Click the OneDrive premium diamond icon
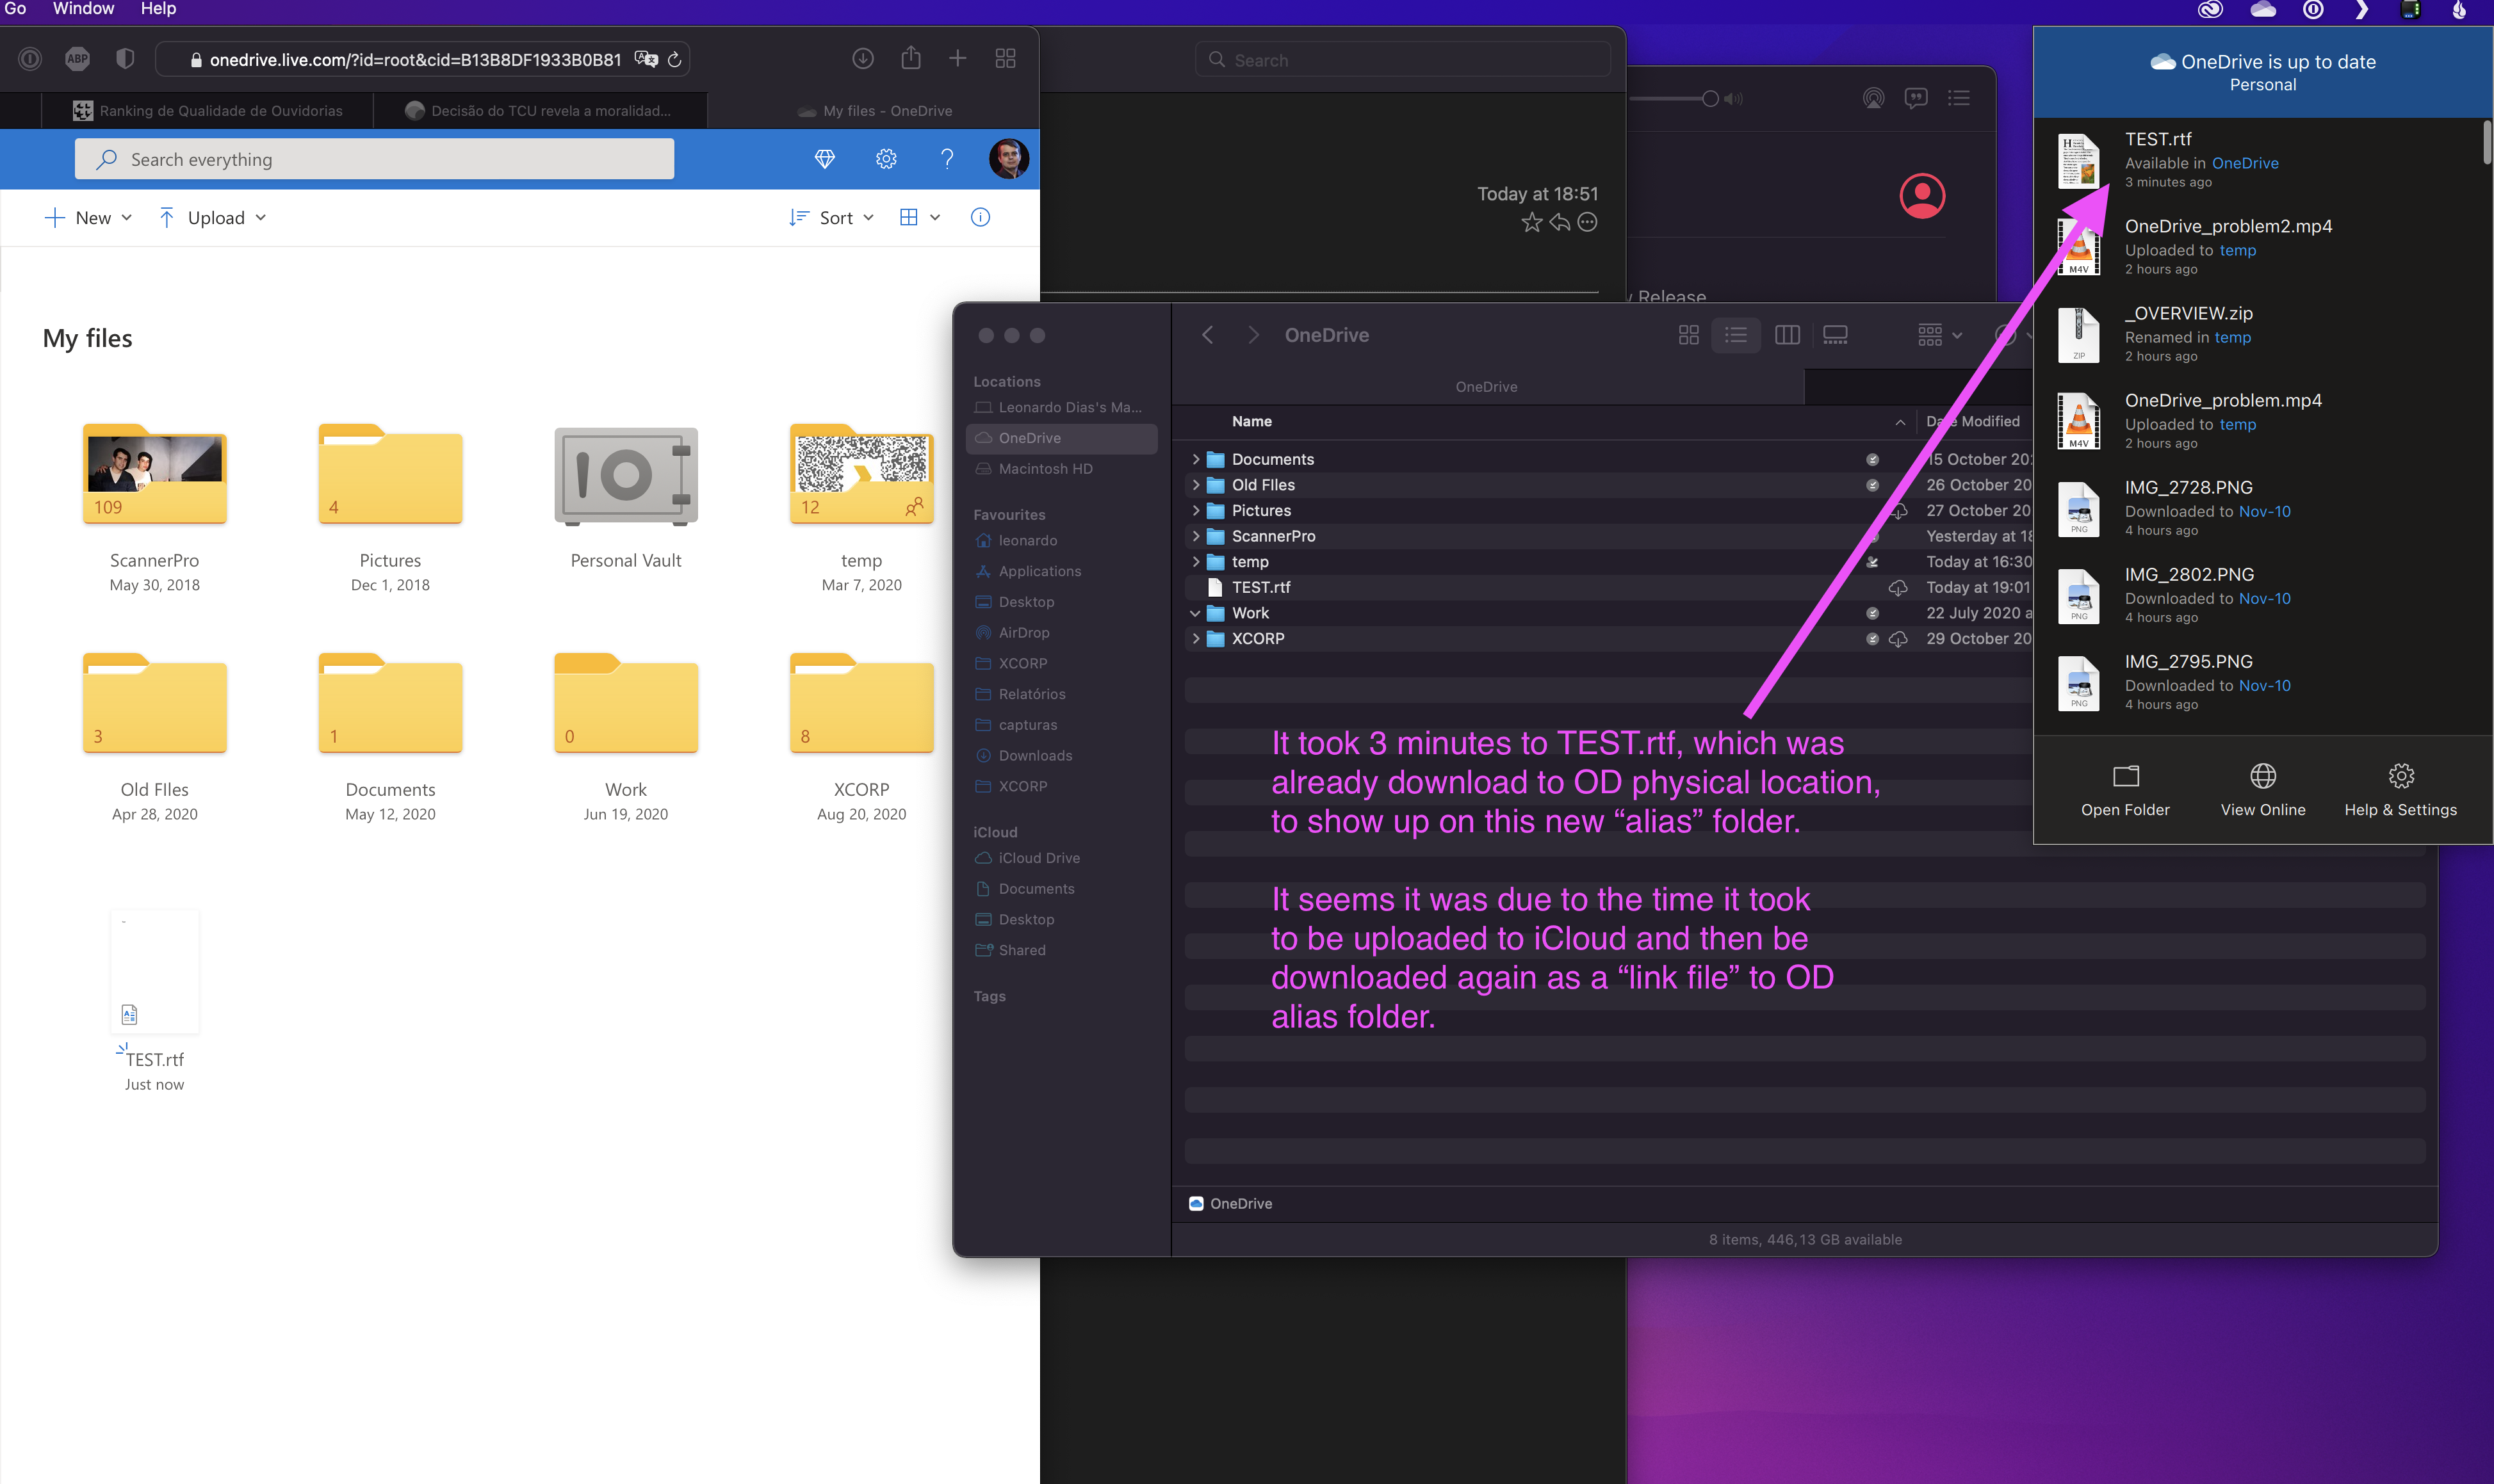Viewport: 2494px width, 1484px height. point(824,159)
